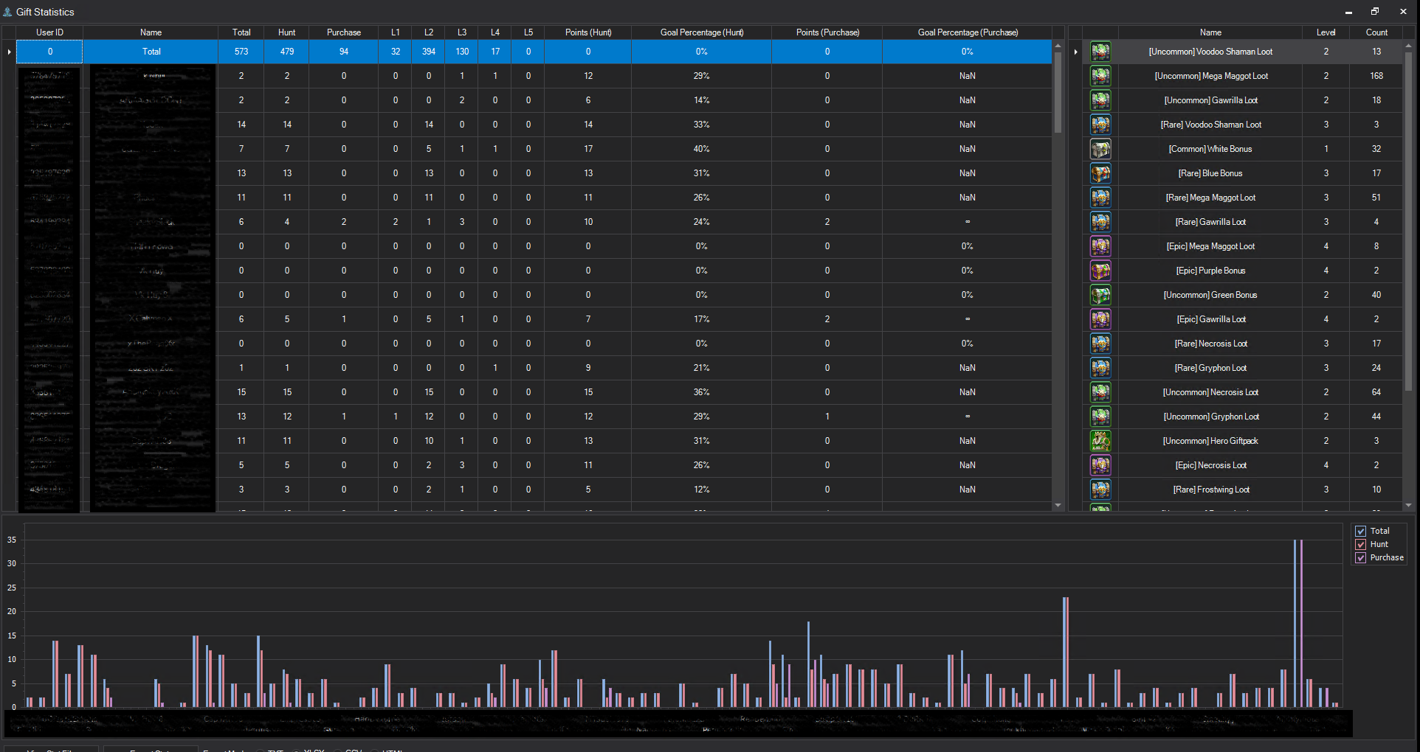
Task: Sort by the User ID column header
Action: click(x=49, y=32)
